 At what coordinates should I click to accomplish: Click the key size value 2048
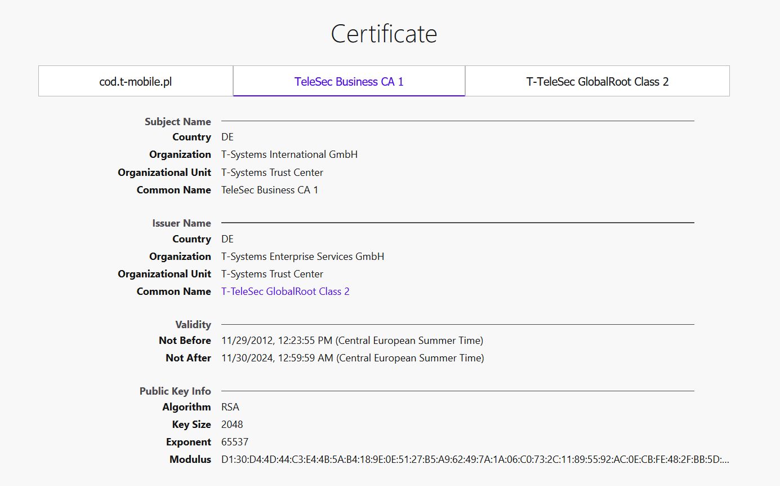[232, 425]
